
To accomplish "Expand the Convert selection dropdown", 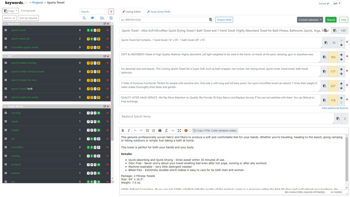I will [310, 20].
